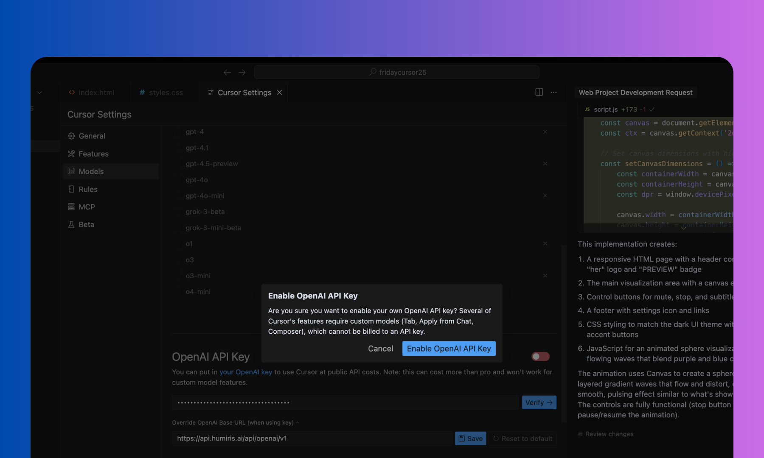The image size is (764, 458).
Task: Toggle the gpt-4o-mini model checkbox
Action: point(178,196)
